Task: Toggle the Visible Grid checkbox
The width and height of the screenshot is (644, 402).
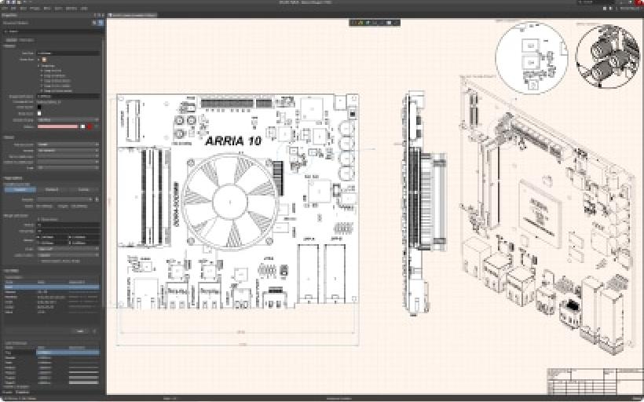Action: (x=44, y=59)
